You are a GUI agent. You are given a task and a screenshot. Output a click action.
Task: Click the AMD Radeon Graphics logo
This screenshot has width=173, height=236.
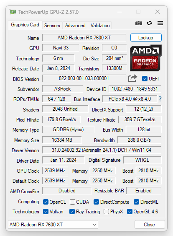coord(146,58)
